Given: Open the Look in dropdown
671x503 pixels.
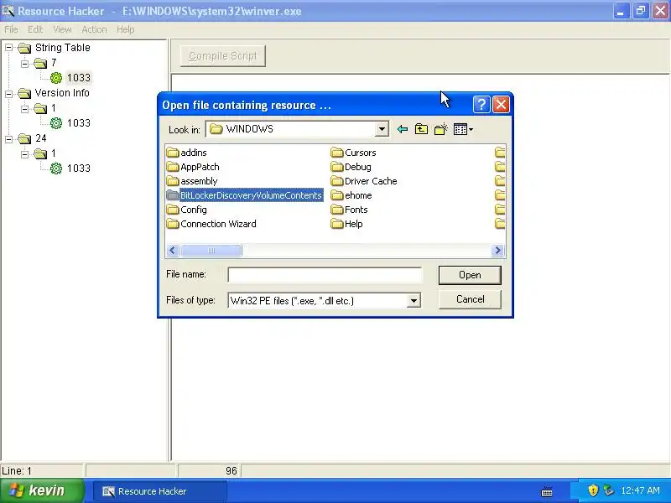Looking at the screenshot, I should click(382, 129).
